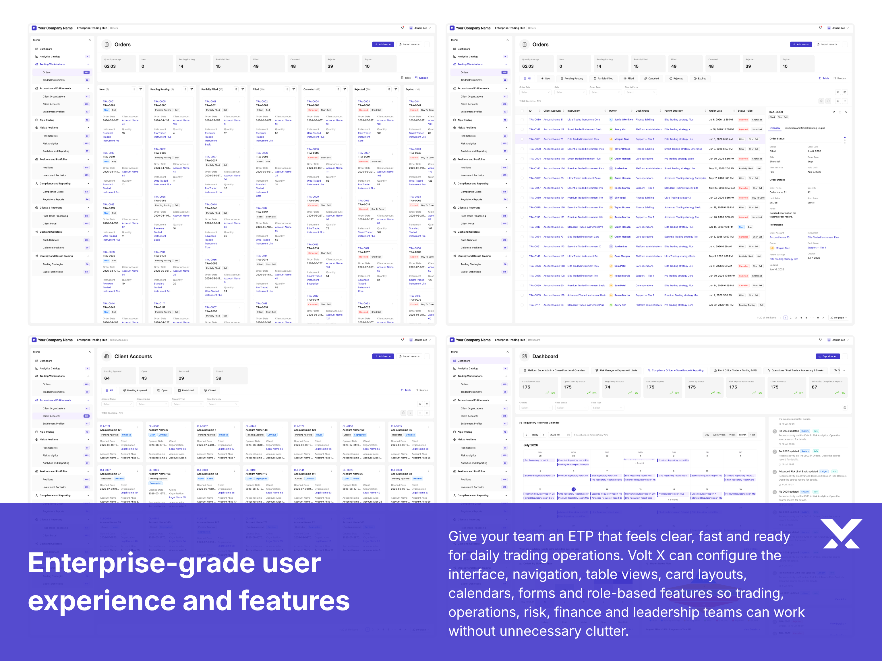Tick checkbox for order row TRA-0145

tap(522, 168)
